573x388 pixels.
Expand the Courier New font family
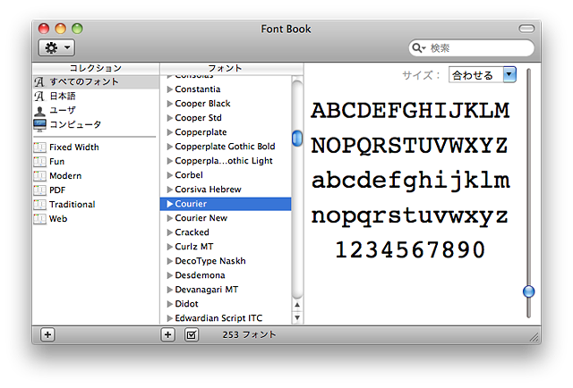(169, 218)
